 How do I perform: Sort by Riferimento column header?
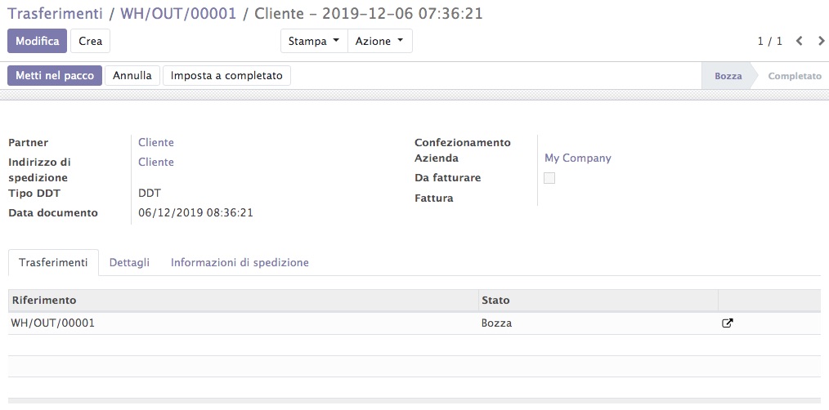(243, 300)
